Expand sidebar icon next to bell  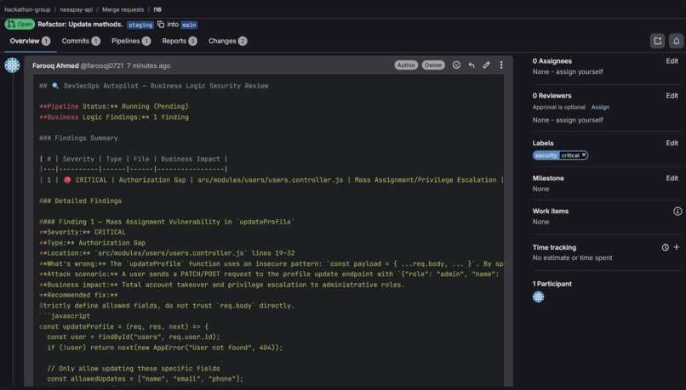click(x=658, y=41)
